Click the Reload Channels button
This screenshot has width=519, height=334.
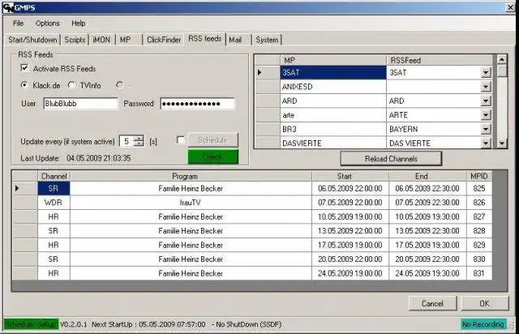pos(391,159)
